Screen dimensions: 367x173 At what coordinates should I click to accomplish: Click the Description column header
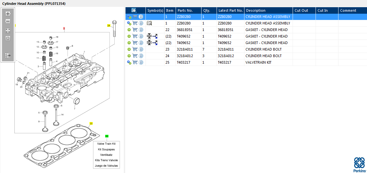256,10
